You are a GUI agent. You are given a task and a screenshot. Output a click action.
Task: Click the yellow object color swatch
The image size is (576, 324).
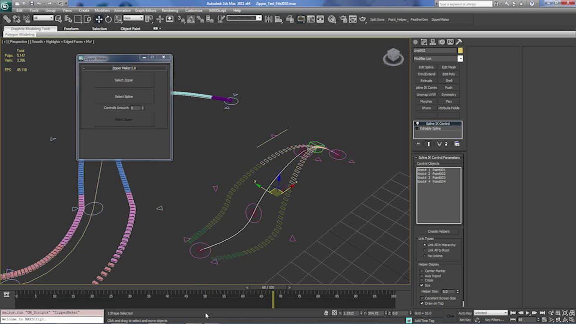(460, 50)
